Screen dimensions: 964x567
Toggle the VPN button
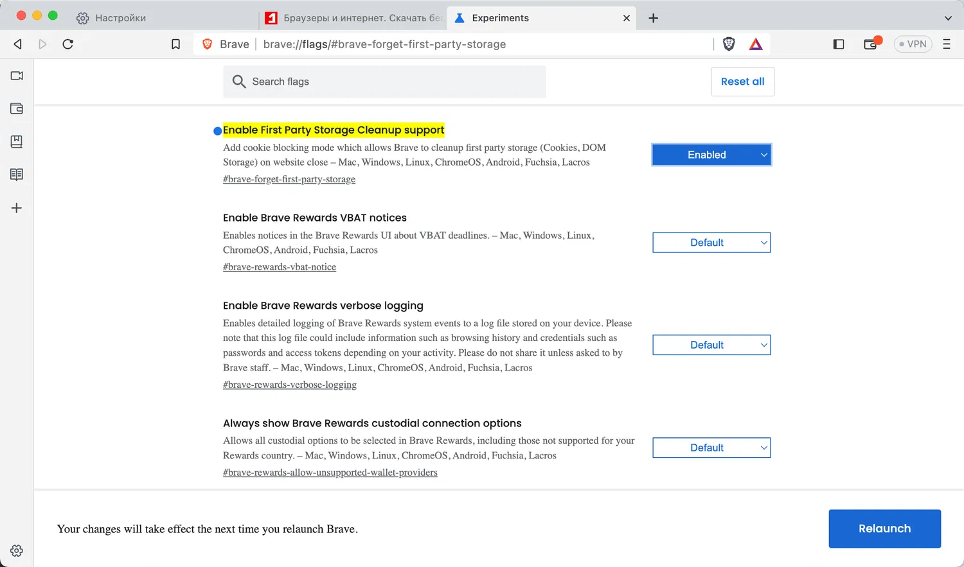pyautogui.click(x=913, y=44)
